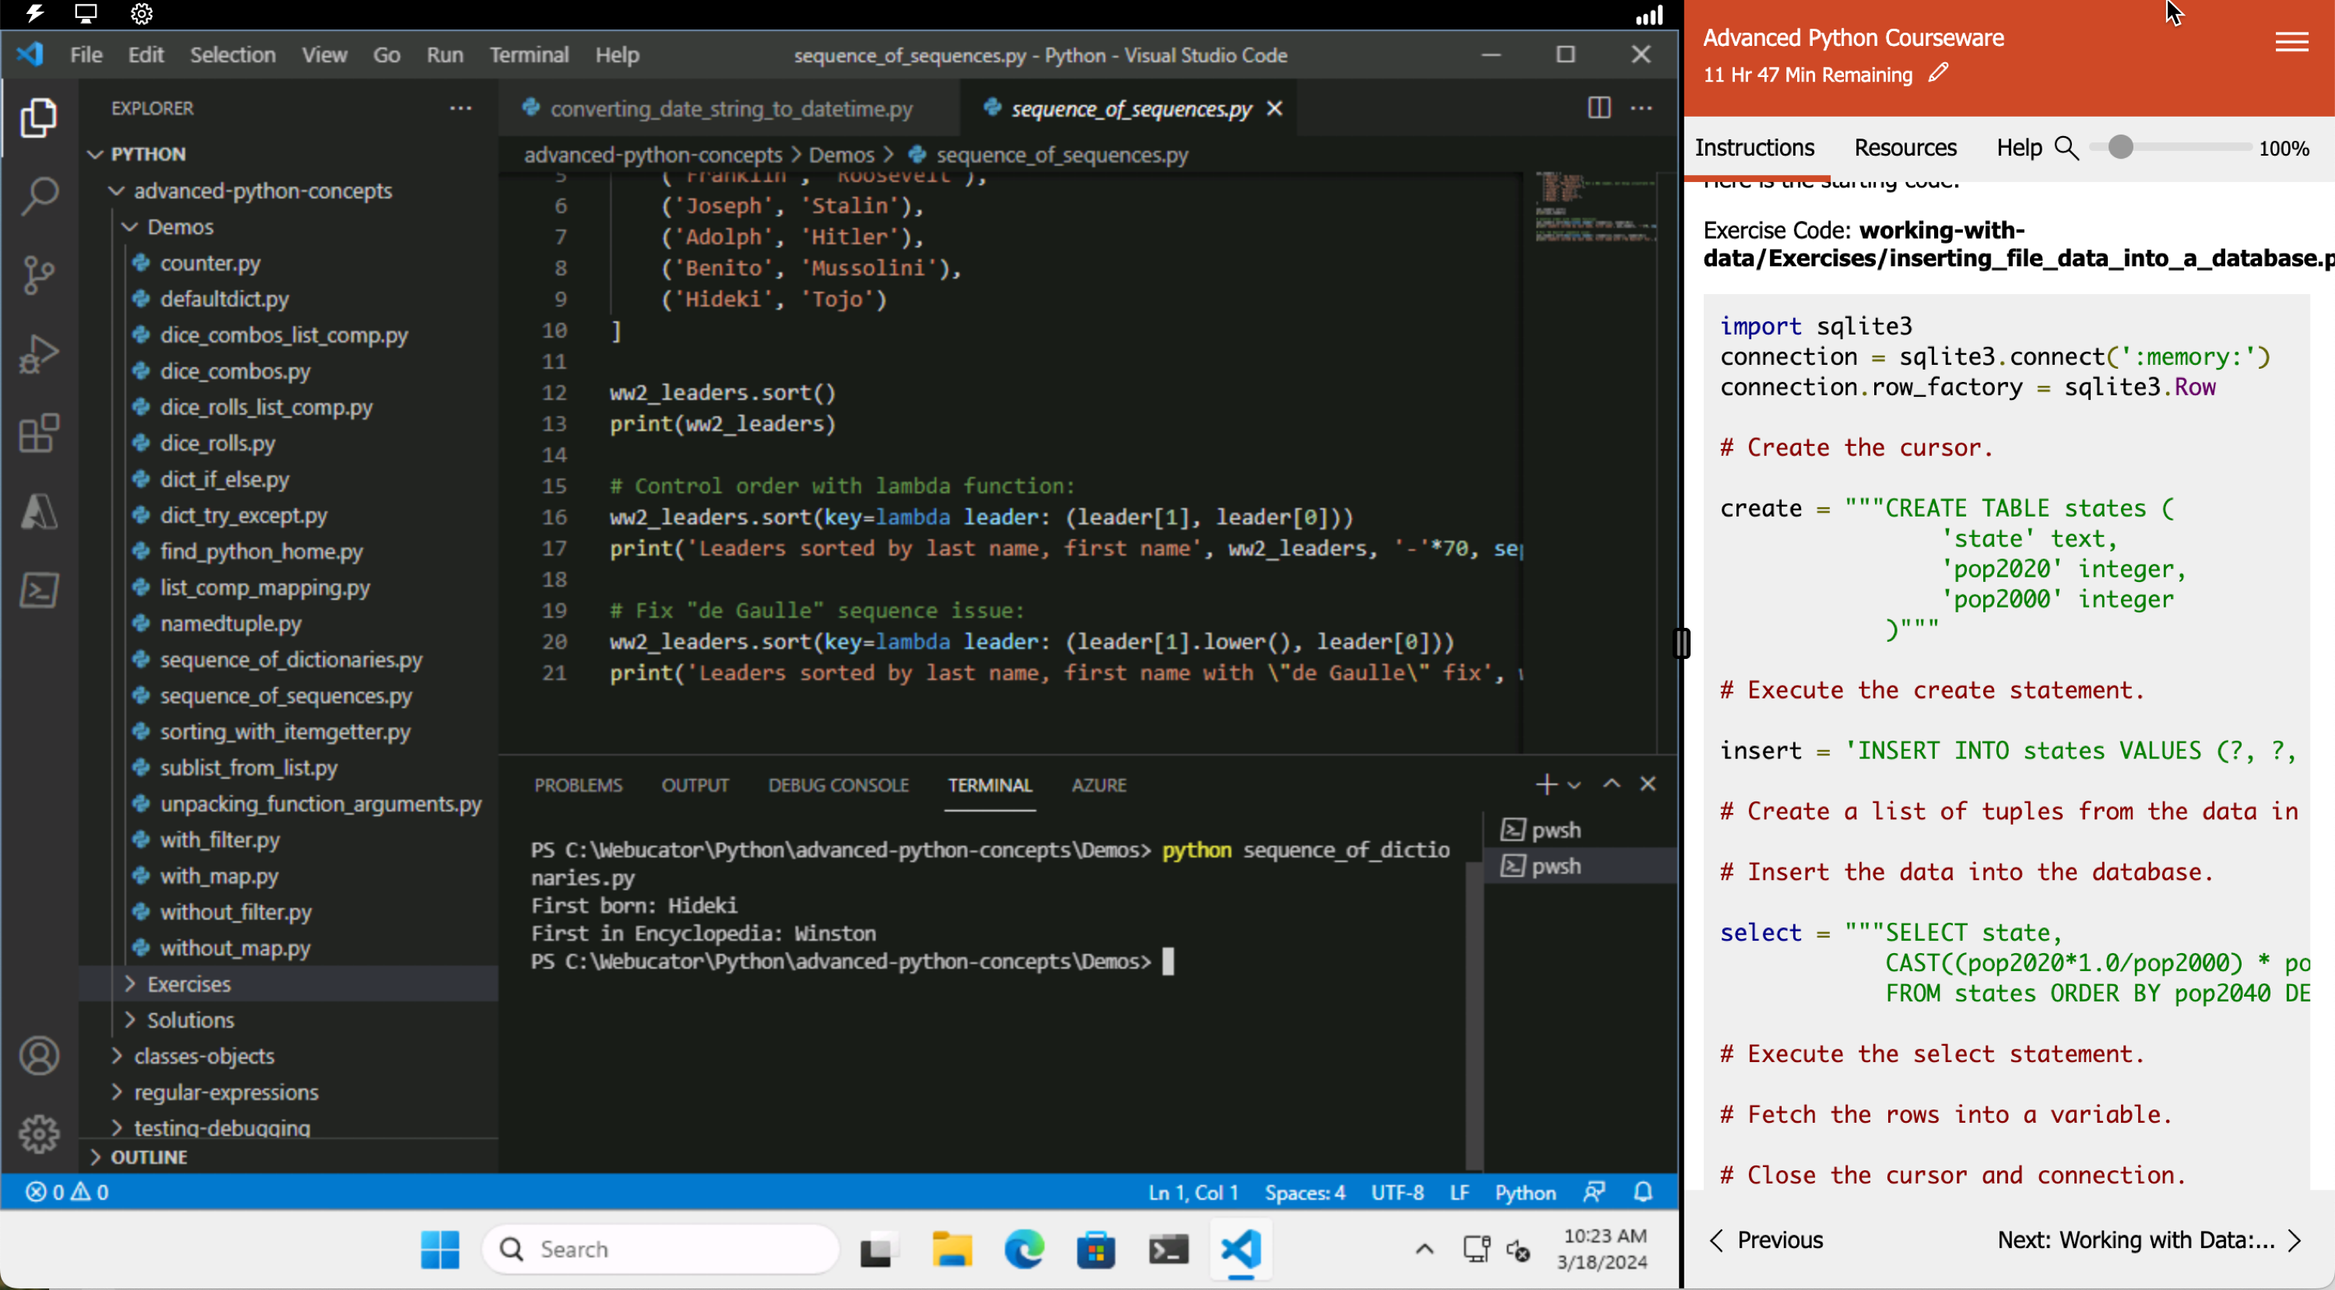The image size is (2335, 1290).
Task: Click the sequence_of_sequences.py tab
Action: 1128,107
